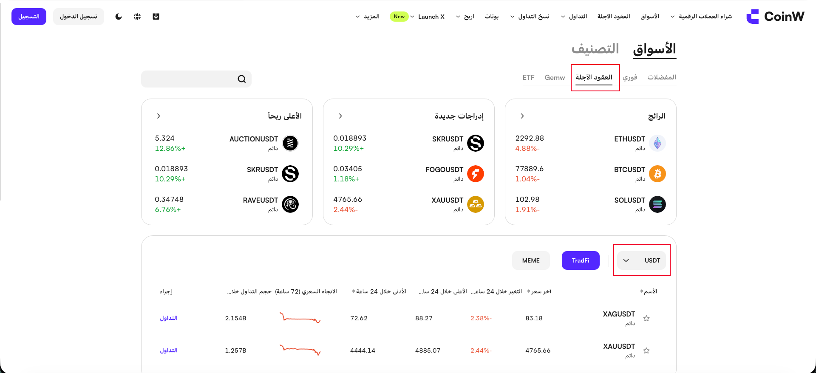Screen dimensions: 816x373
Task: Open the BTCUSDT bitcoin icon
Action: [x=657, y=174]
